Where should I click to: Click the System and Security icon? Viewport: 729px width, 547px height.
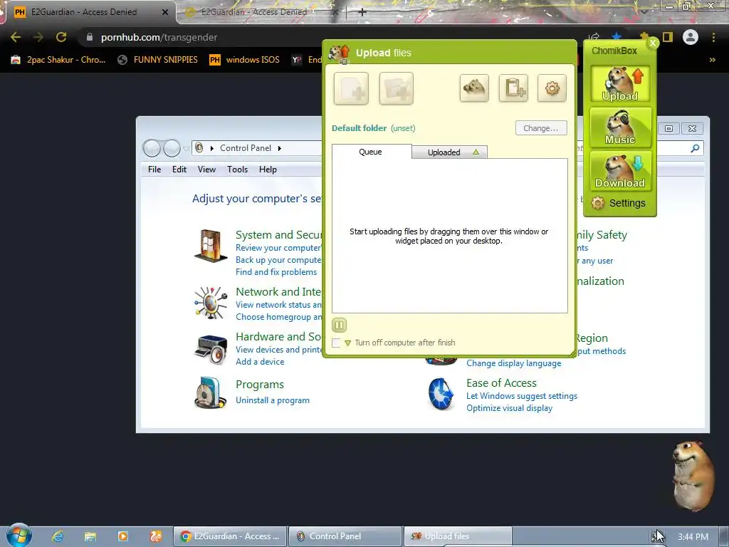point(211,246)
